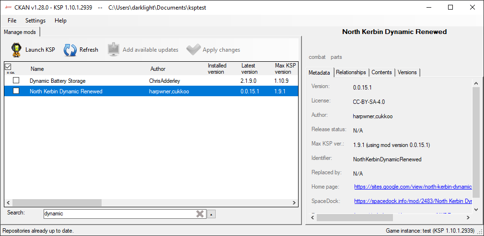This screenshot has height=236, width=484.
Task: Click the mod list horizontal scrollbar thumb
Action: 57,202
